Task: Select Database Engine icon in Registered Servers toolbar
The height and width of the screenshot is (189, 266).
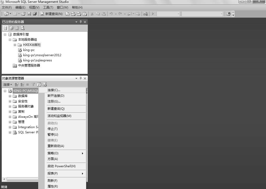Action: 5,28
